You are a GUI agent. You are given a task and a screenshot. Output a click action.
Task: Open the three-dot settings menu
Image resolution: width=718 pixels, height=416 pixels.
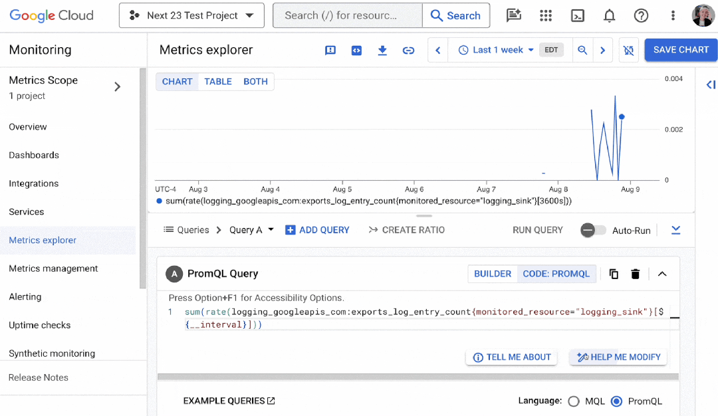pyautogui.click(x=673, y=15)
